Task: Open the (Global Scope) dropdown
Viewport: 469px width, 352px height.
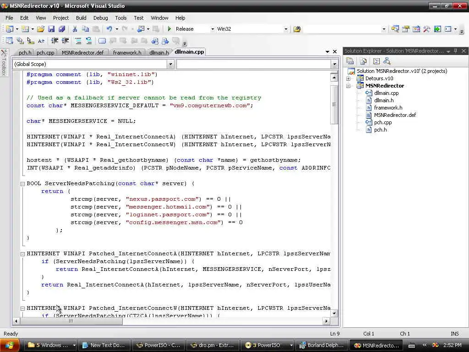Action: tap(170, 64)
